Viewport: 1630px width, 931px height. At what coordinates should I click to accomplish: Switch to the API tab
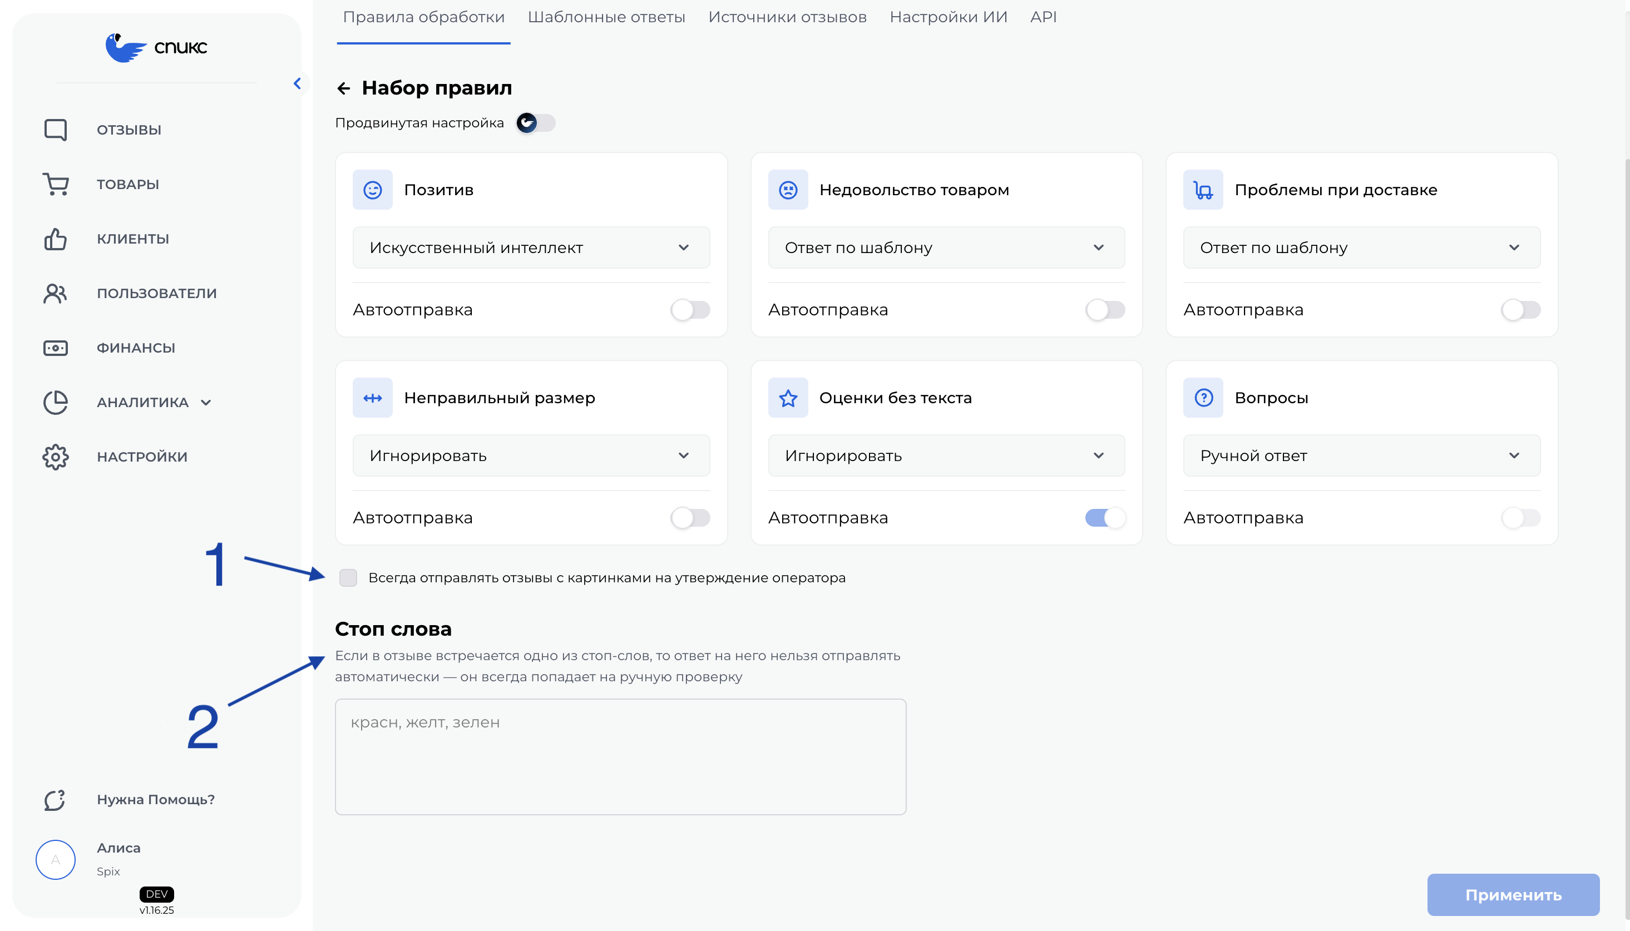[1043, 17]
